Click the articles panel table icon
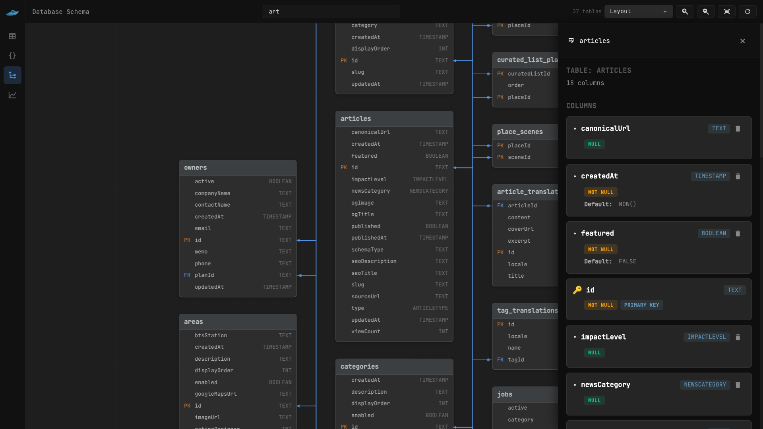The width and height of the screenshot is (763, 429). pos(571,41)
